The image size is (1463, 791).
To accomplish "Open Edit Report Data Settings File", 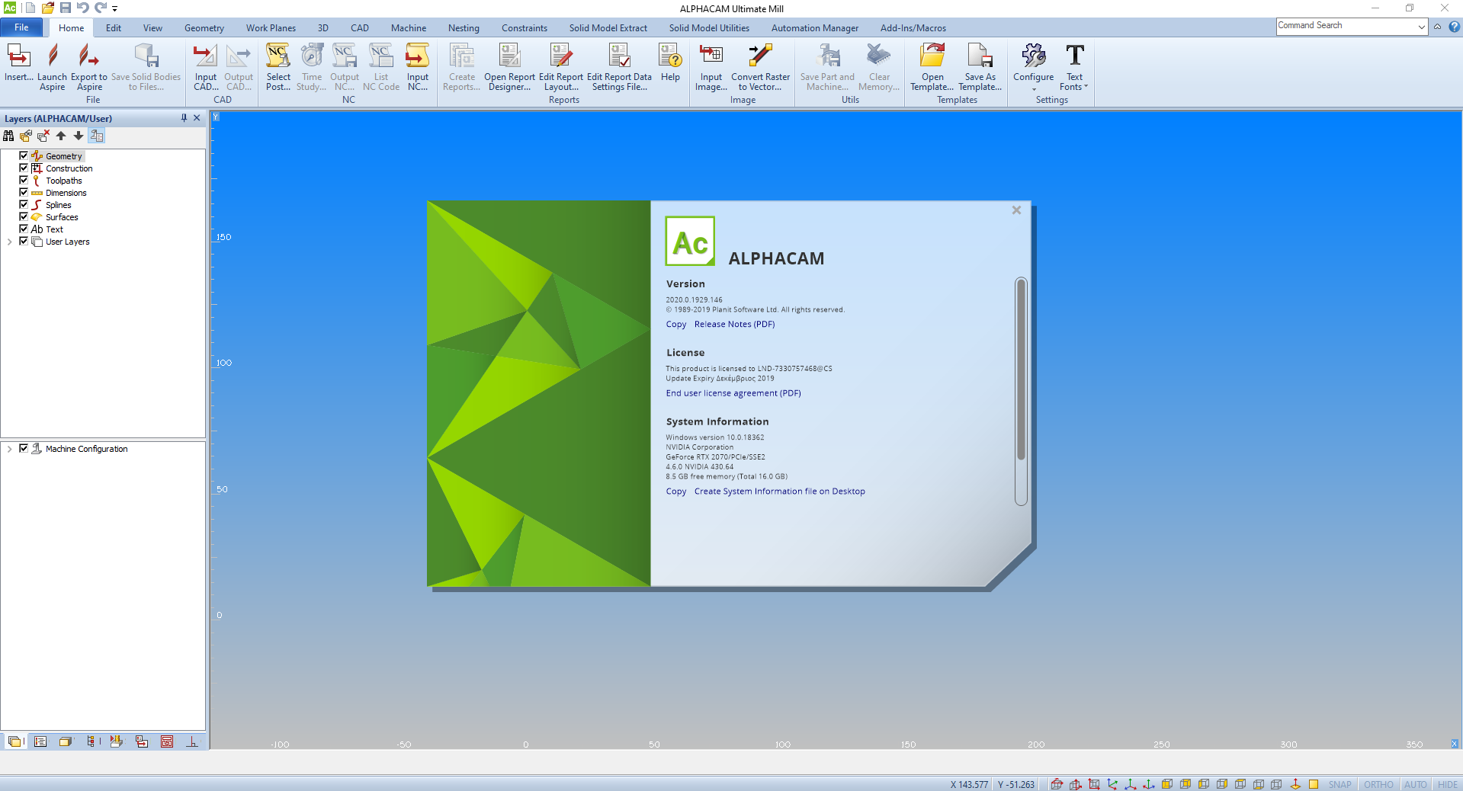I will point(619,67).
